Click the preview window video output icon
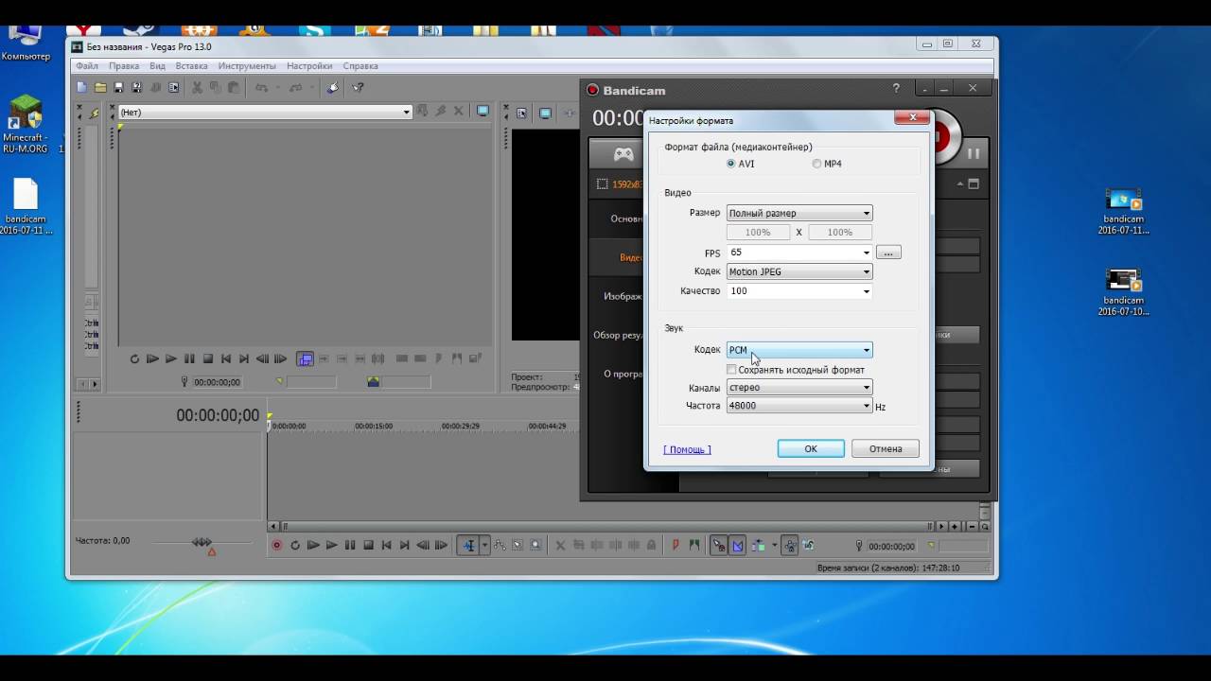1211x681 pixels. 545,113
